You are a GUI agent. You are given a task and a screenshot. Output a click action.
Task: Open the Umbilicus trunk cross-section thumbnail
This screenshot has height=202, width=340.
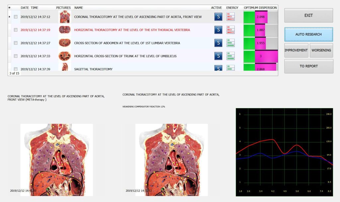point(65,56)
